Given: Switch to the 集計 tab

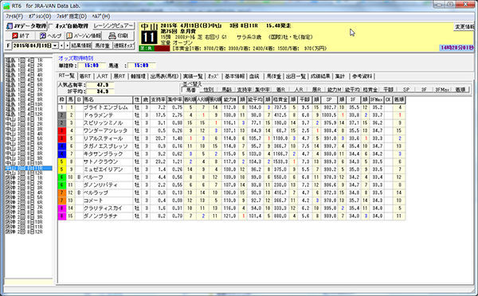Looking at the screenshot, I should point(340,76).
